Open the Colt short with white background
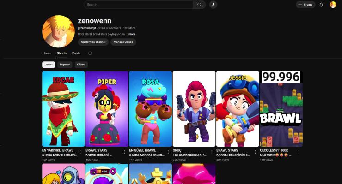The width and height of the screenshot is (342, 184). 194,109
